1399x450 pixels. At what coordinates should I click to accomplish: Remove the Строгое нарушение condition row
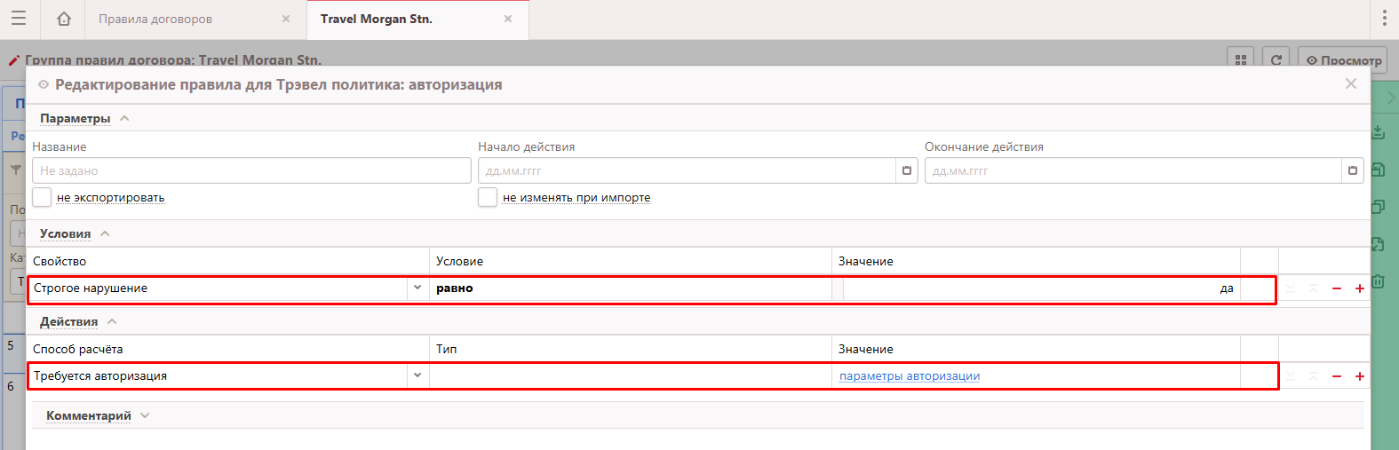tap(1337, 288)
